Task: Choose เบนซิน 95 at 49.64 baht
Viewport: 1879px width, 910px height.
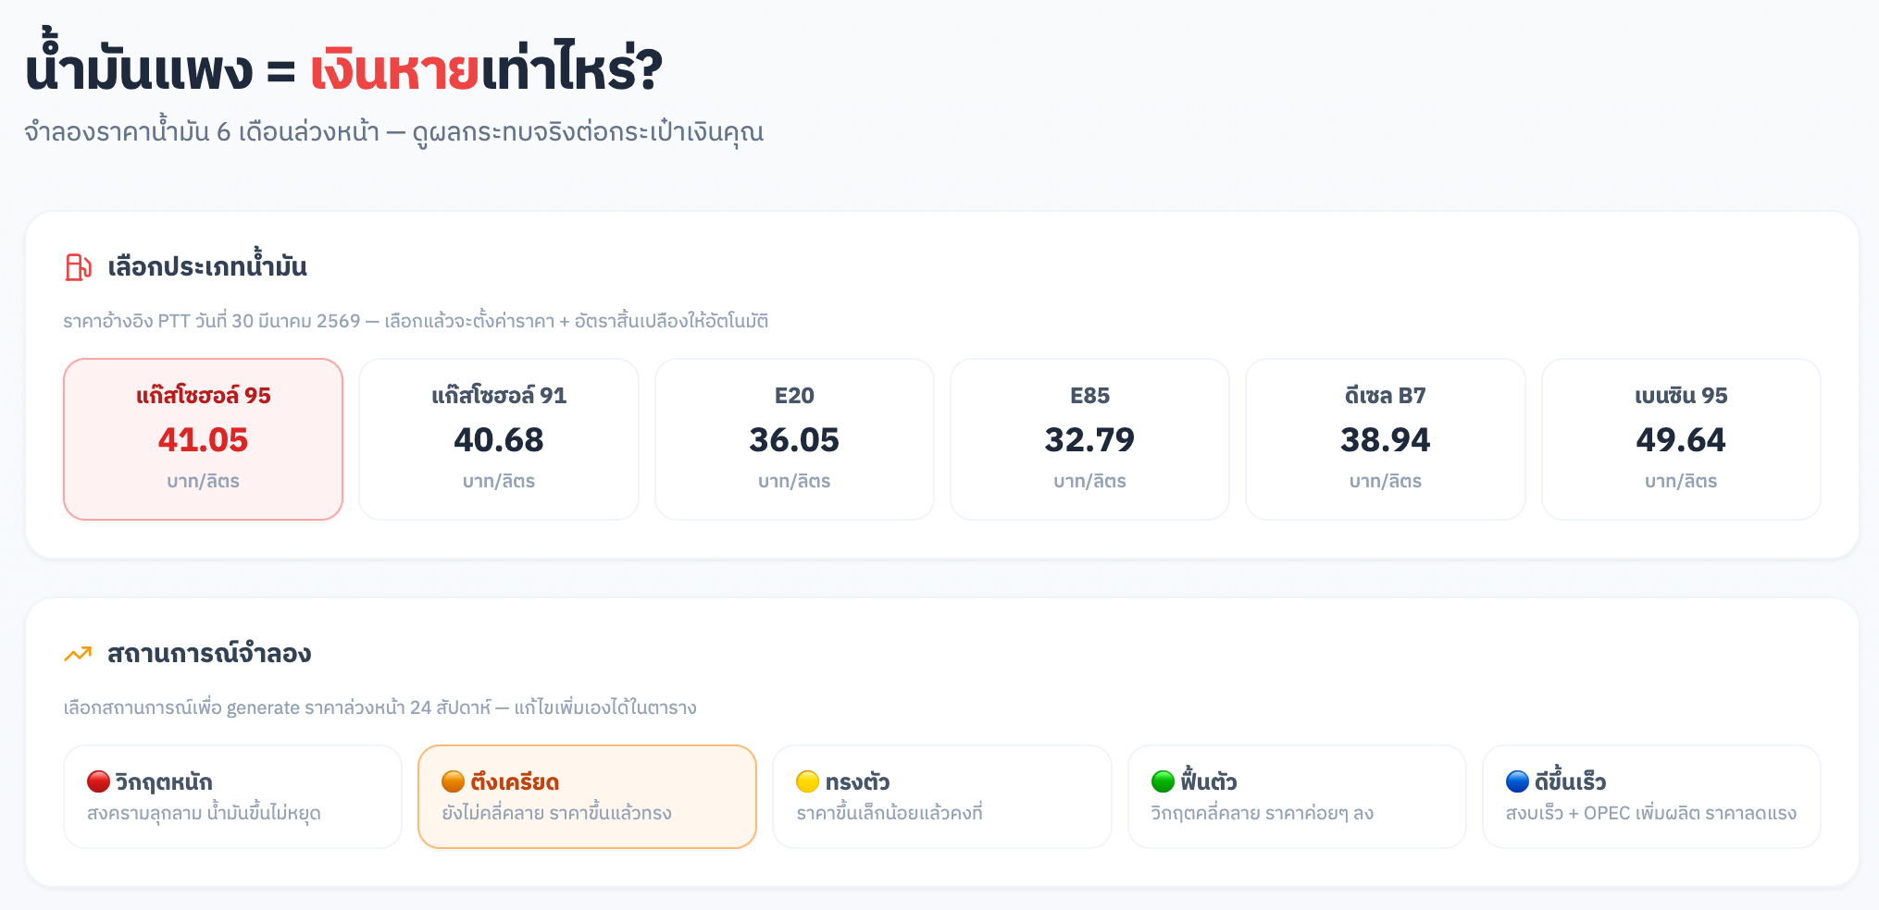Action: [1680, 439]
